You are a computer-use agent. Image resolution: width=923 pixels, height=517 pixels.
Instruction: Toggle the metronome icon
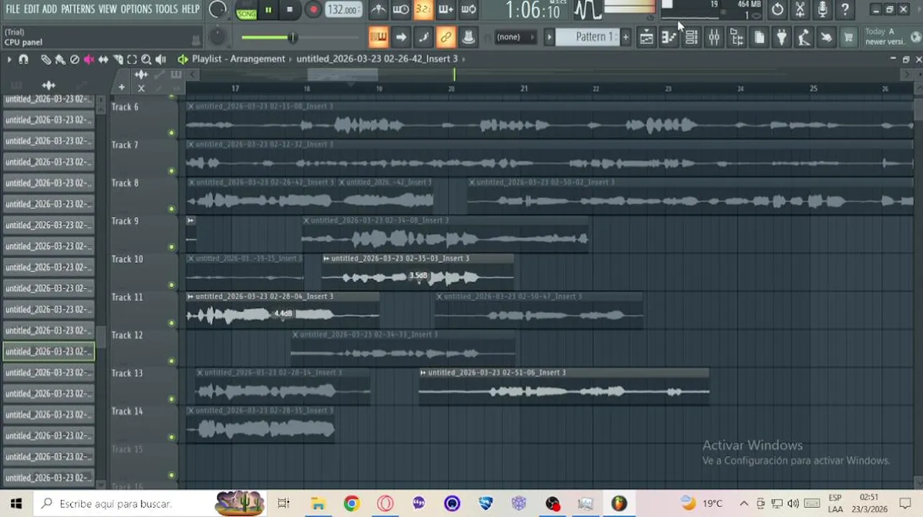378,10
